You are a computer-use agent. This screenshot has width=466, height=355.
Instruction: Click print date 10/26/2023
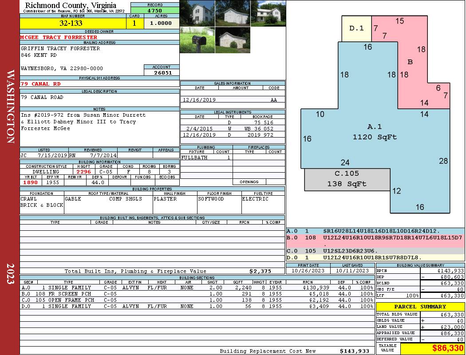pyautogui.click(x=308, y=271)
